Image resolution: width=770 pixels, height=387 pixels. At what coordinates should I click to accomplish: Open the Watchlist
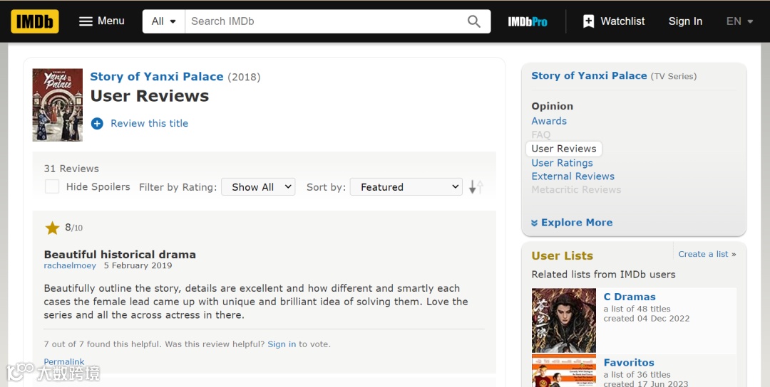614,21
